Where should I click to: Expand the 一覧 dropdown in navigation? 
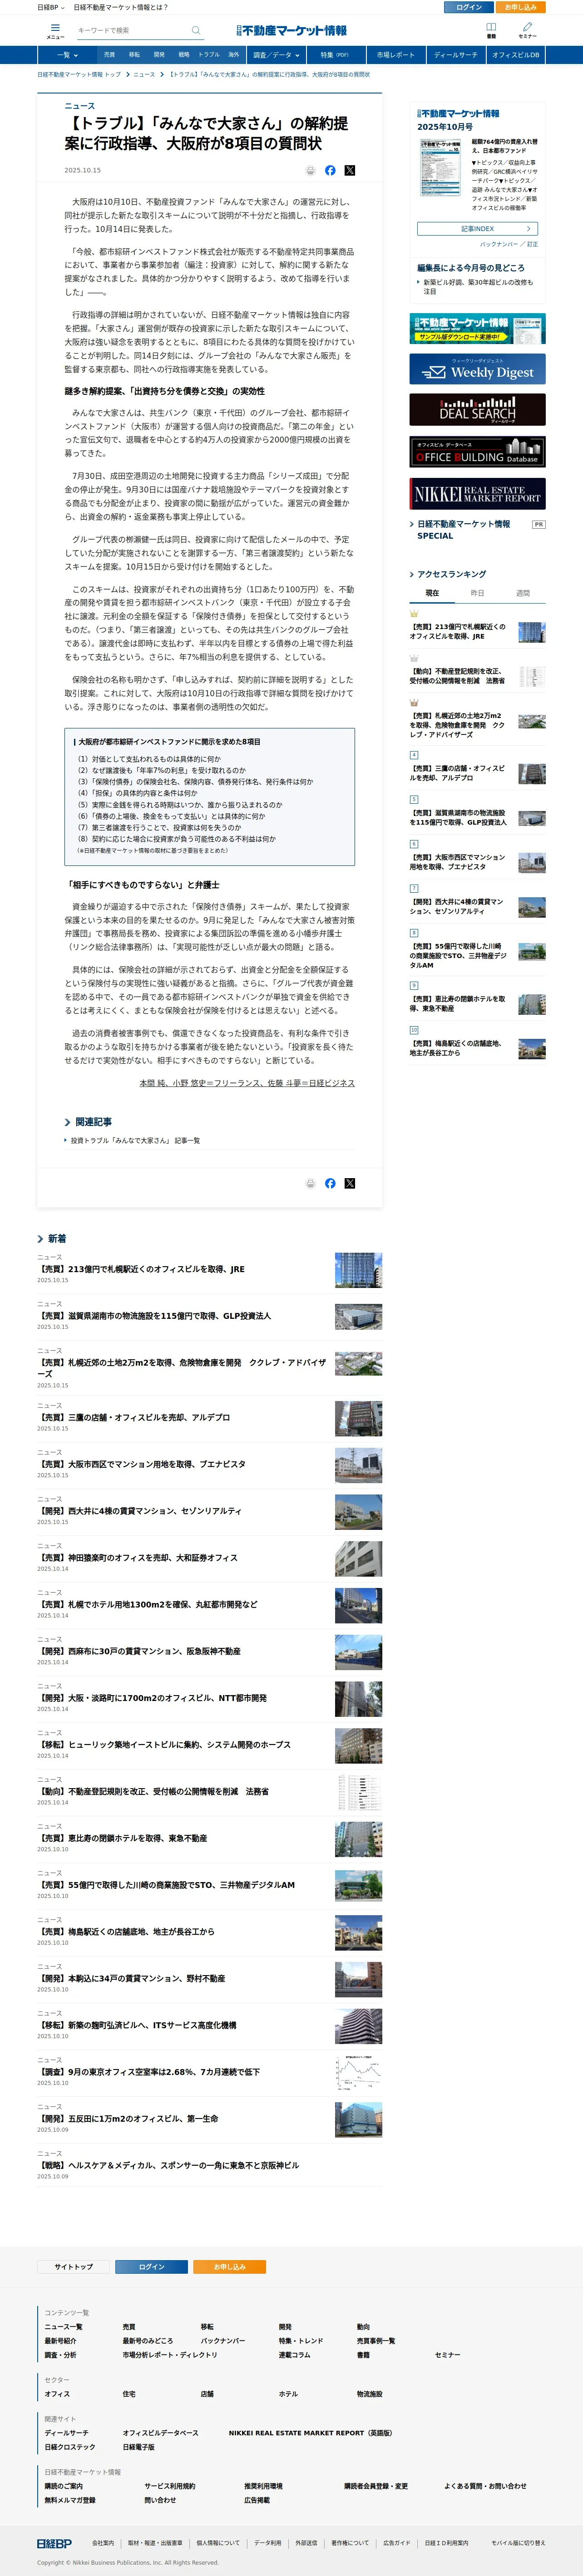(x=68, y=55)
